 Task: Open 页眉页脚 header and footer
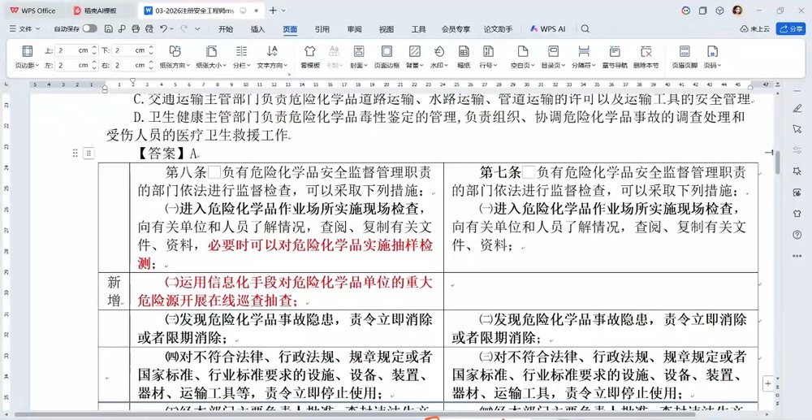tap(685, 57)
